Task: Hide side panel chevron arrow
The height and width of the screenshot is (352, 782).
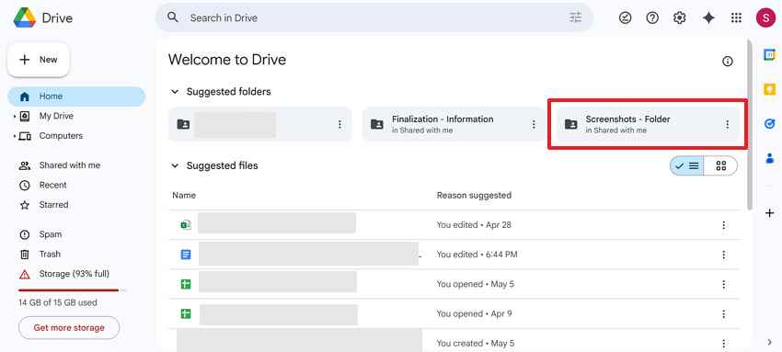Action: 769,342
